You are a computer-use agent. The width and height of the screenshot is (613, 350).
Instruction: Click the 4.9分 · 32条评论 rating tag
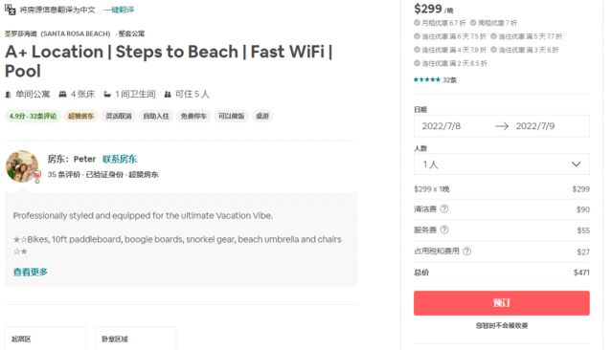point(33,116)
